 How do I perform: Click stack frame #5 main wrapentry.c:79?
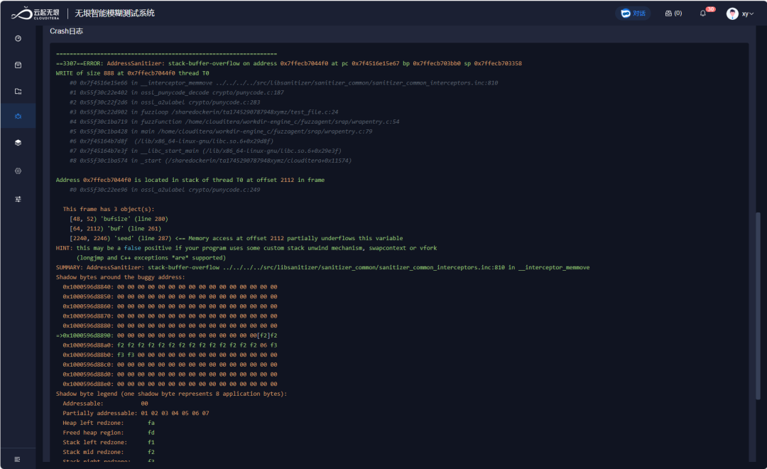click(x=221, y=131)
